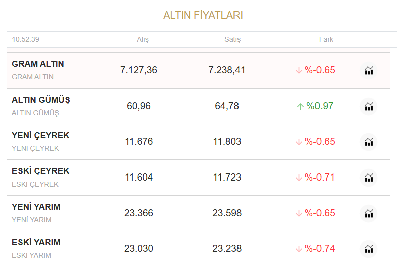
Task: Click the 10:52:39 update timestamp
Action: click(x=26, y=39)
